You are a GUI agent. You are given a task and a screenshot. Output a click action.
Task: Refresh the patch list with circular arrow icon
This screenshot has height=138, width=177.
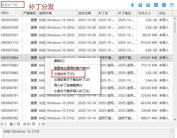pos(164,5)
